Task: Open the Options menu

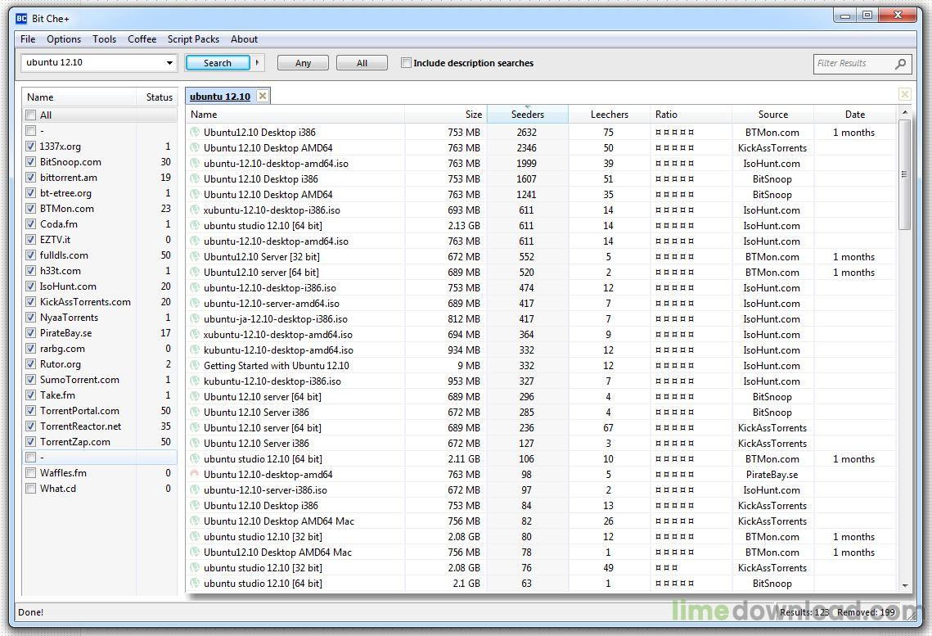Action: coord(64,39)
